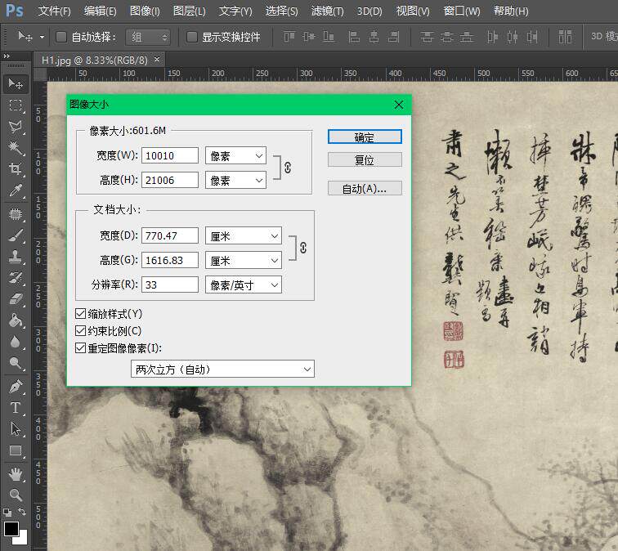Image resolution: width=618 pixels, height=551 pixels.
Task: Uncheck 重定图像像素(I) option
Action: (80, 347)
